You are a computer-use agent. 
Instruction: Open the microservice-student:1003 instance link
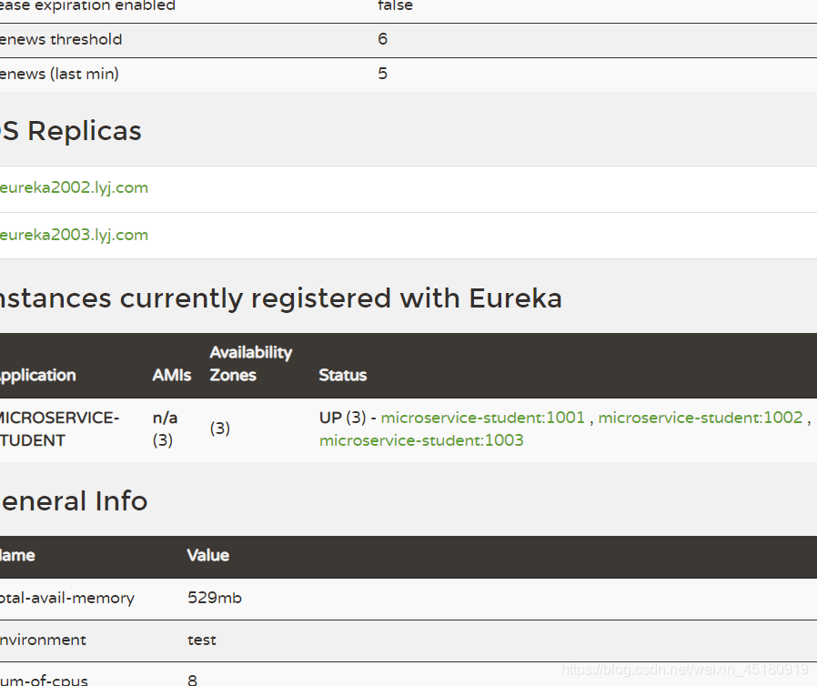[421, 440]
